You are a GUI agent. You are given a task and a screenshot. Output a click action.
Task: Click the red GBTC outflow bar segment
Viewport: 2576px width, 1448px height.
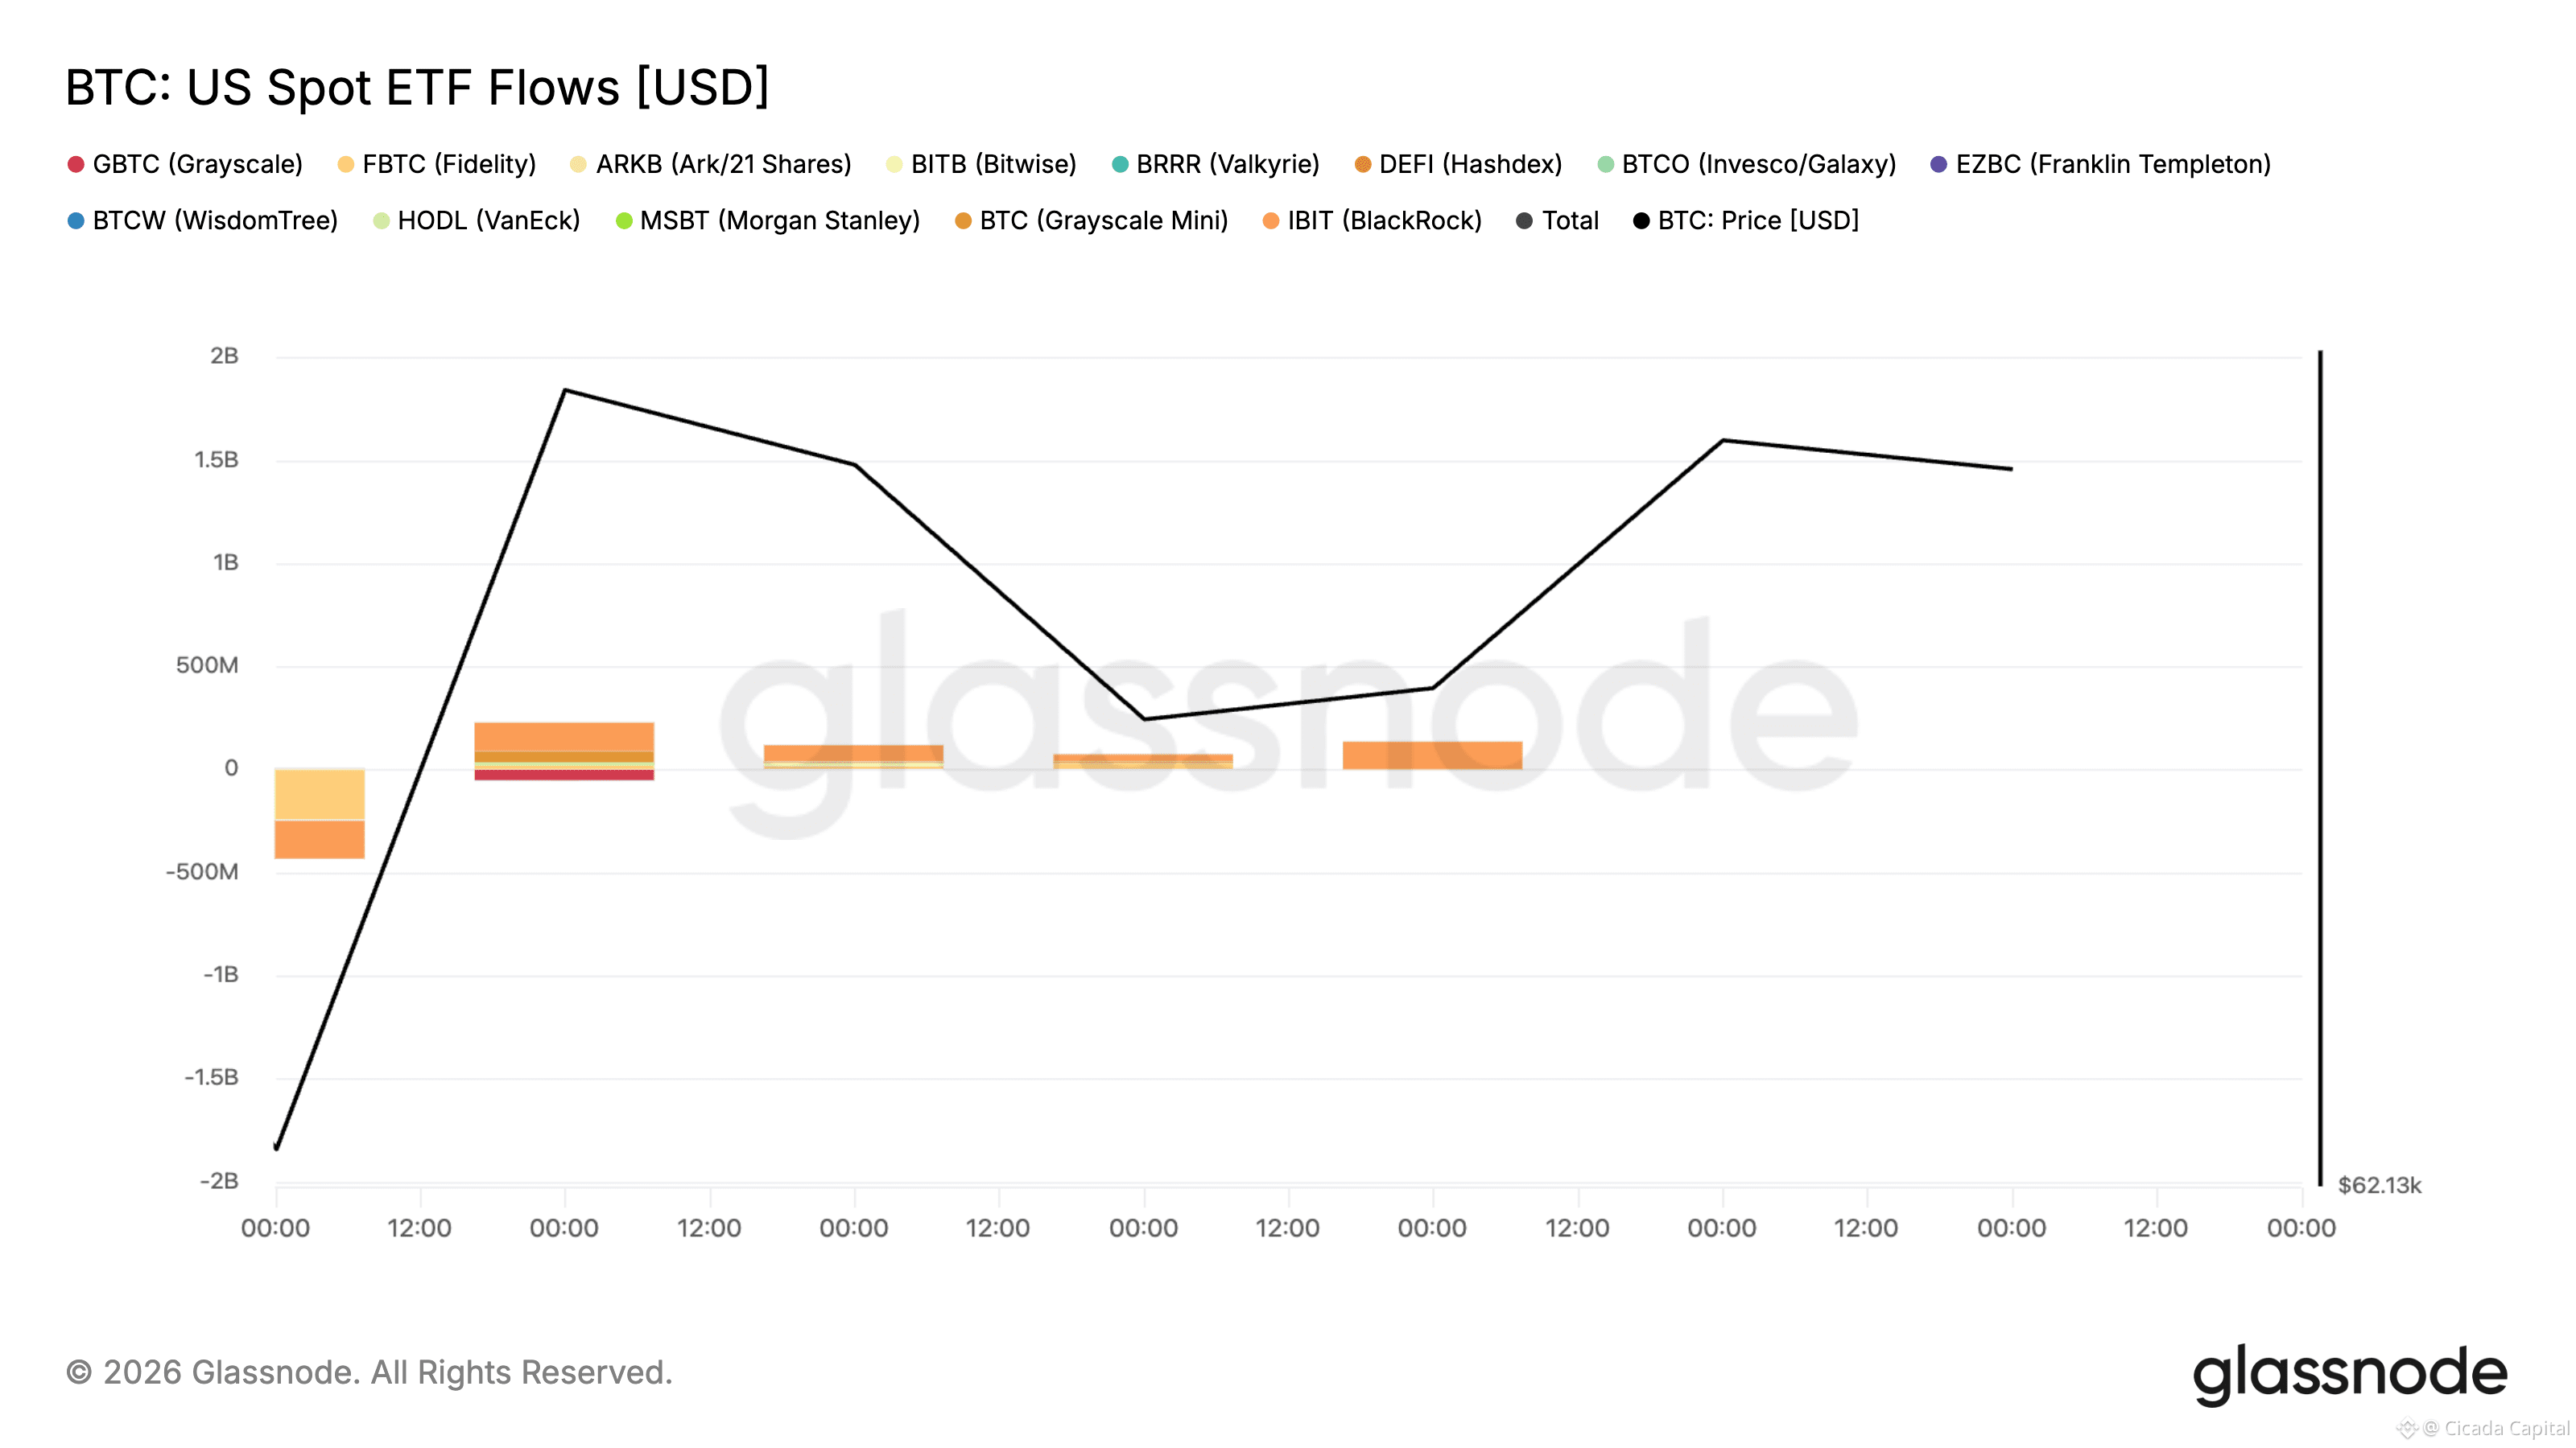click(564, 775)
